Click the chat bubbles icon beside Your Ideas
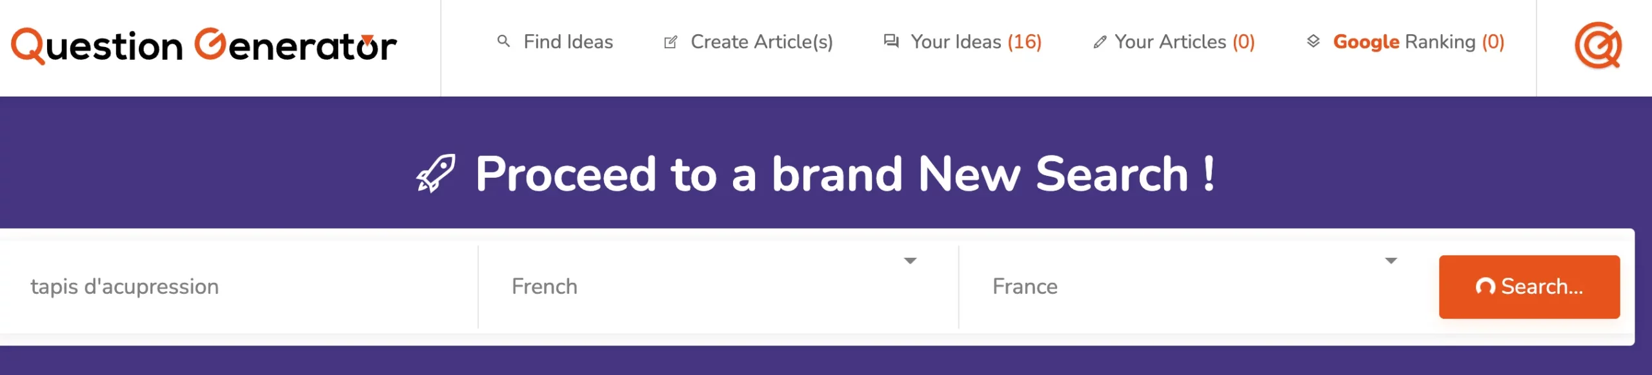This screenshot has height=375, width=1652. [891, 42]
